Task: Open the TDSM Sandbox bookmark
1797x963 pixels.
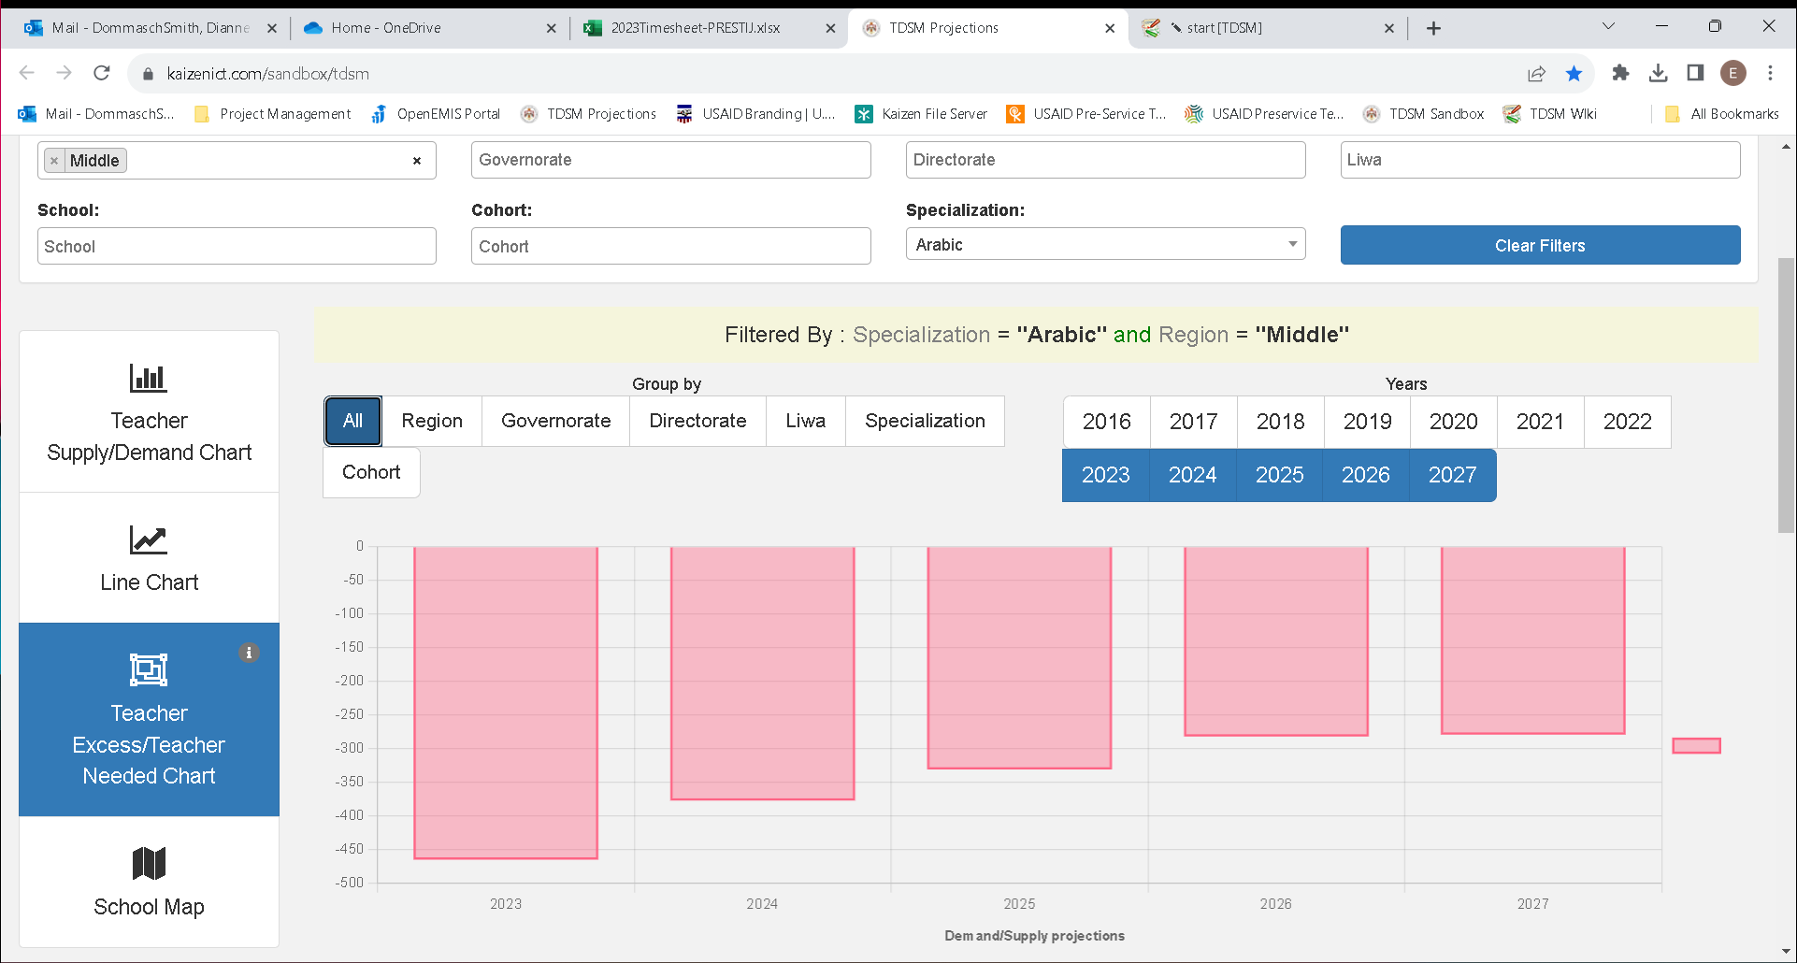Action: point(1424,114)
